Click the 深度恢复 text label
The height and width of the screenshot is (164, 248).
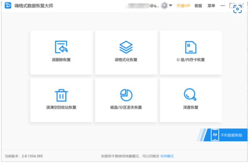coord(190,108)
